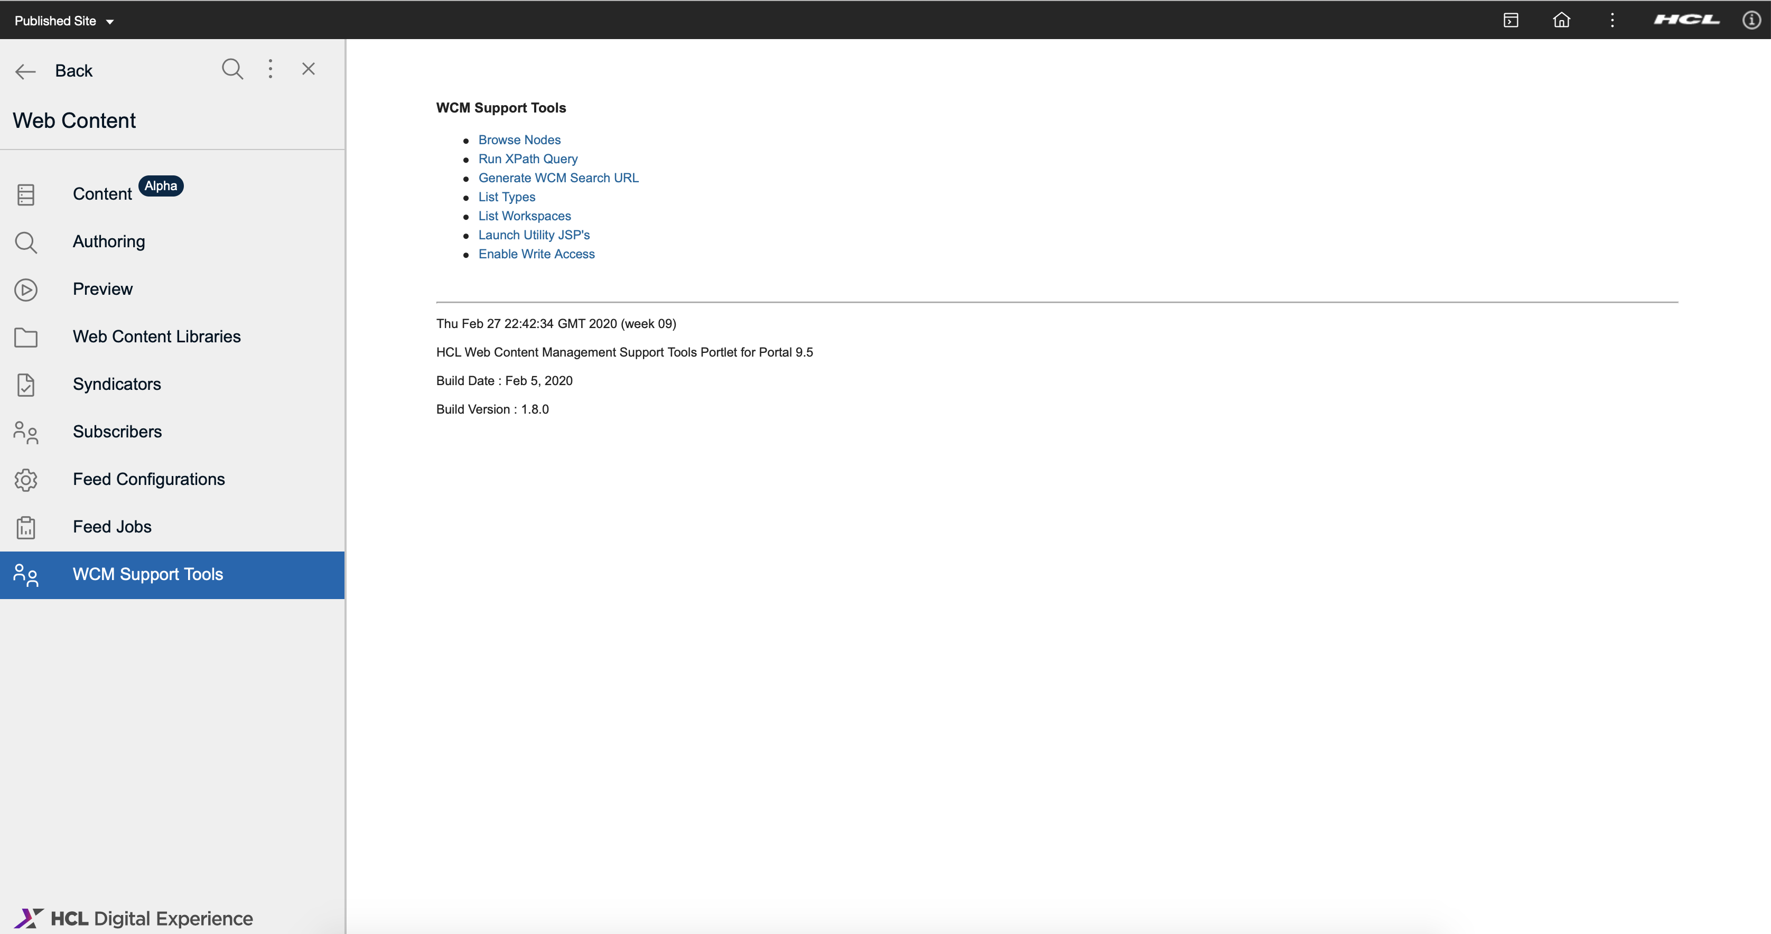Image resolution: width=1771 pixels, height=934 pixels.
Task: Click the WCM Support Tools people icon
Action: click(26, 574)
